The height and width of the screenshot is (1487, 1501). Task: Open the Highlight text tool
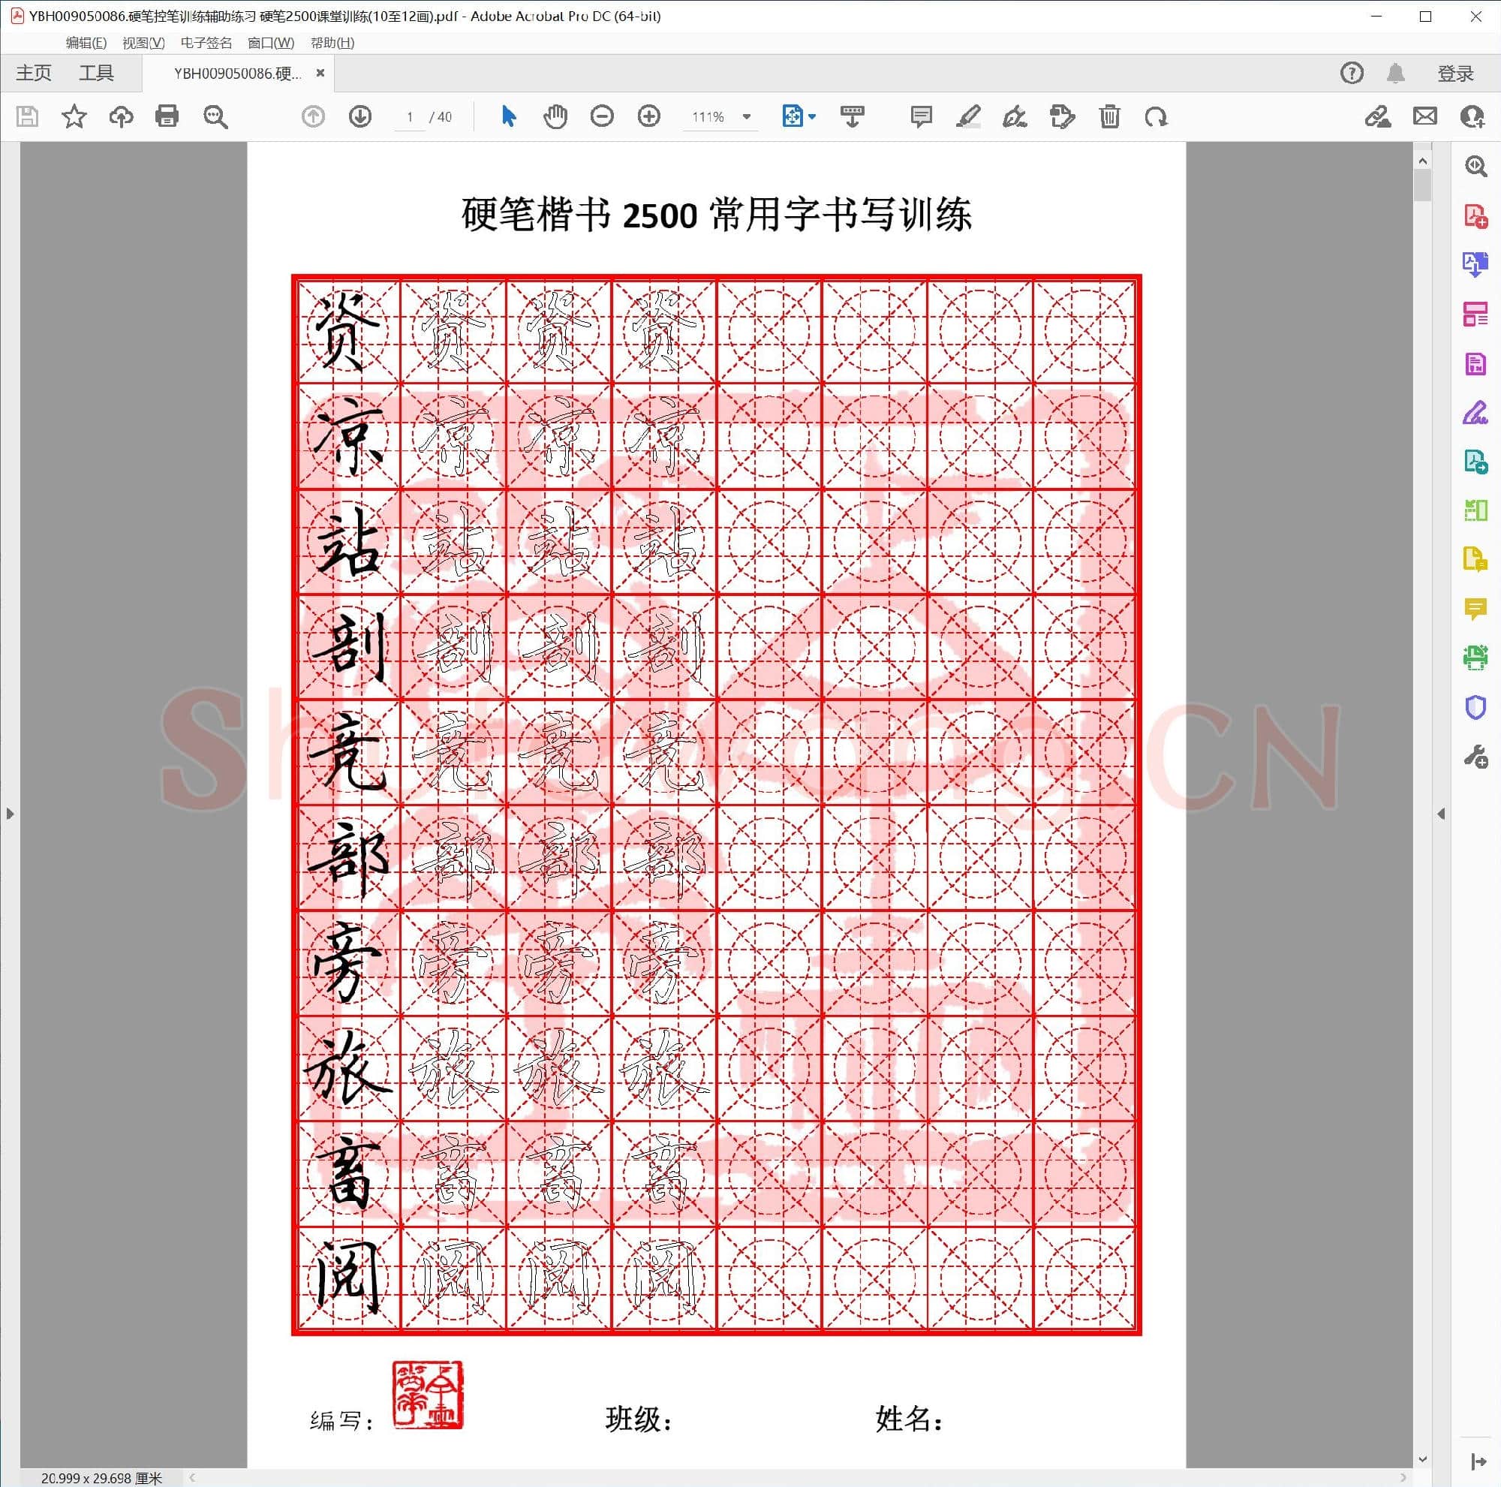967,116
